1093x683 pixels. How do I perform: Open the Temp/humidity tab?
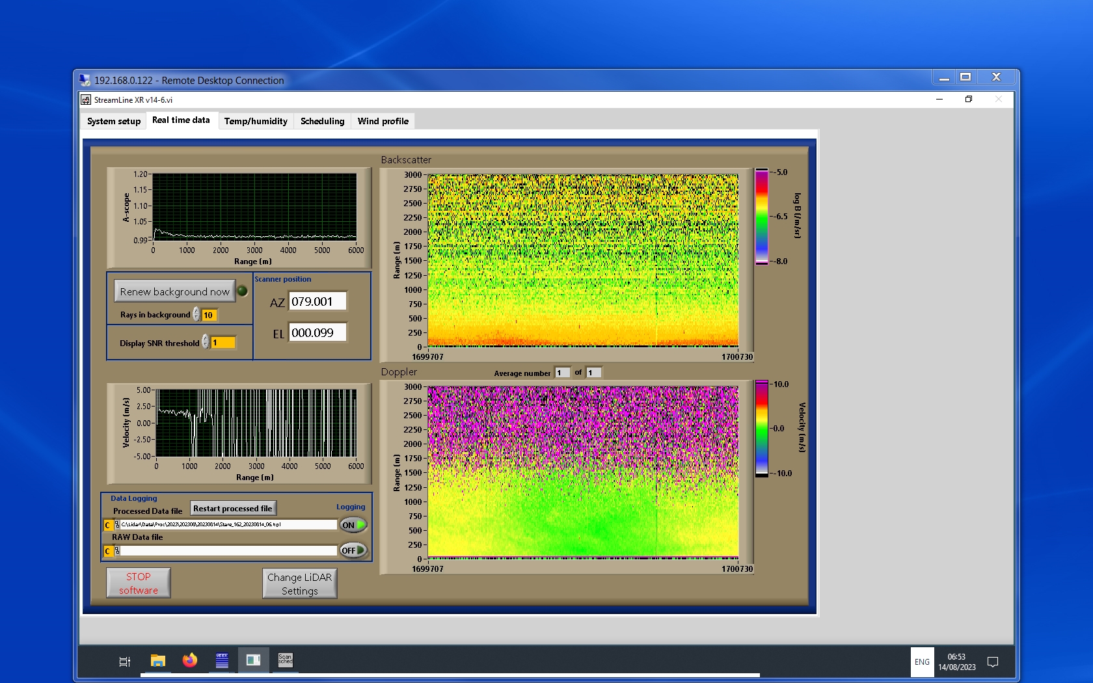pos(256,121)
